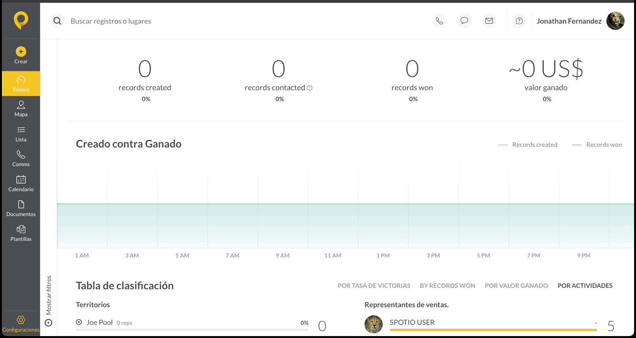Open the chat bubble icon

coord(464,21)
